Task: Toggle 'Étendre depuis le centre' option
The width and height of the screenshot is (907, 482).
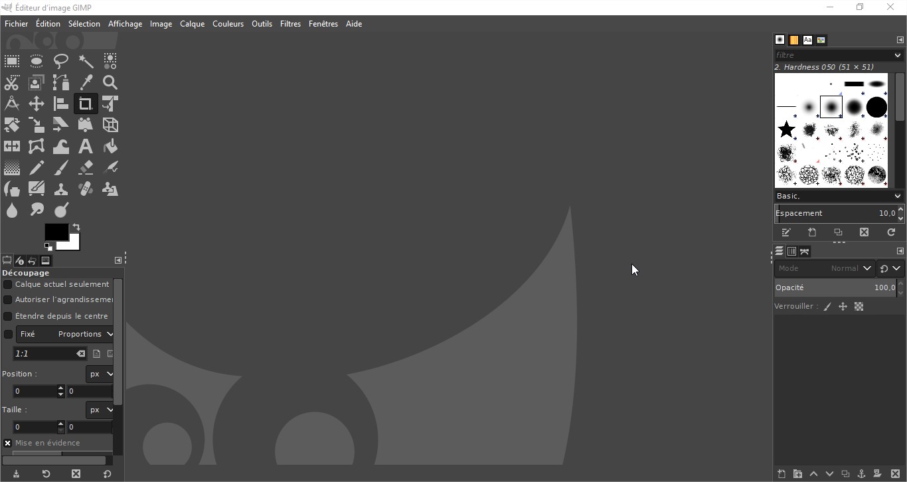Action: point(8,316)
